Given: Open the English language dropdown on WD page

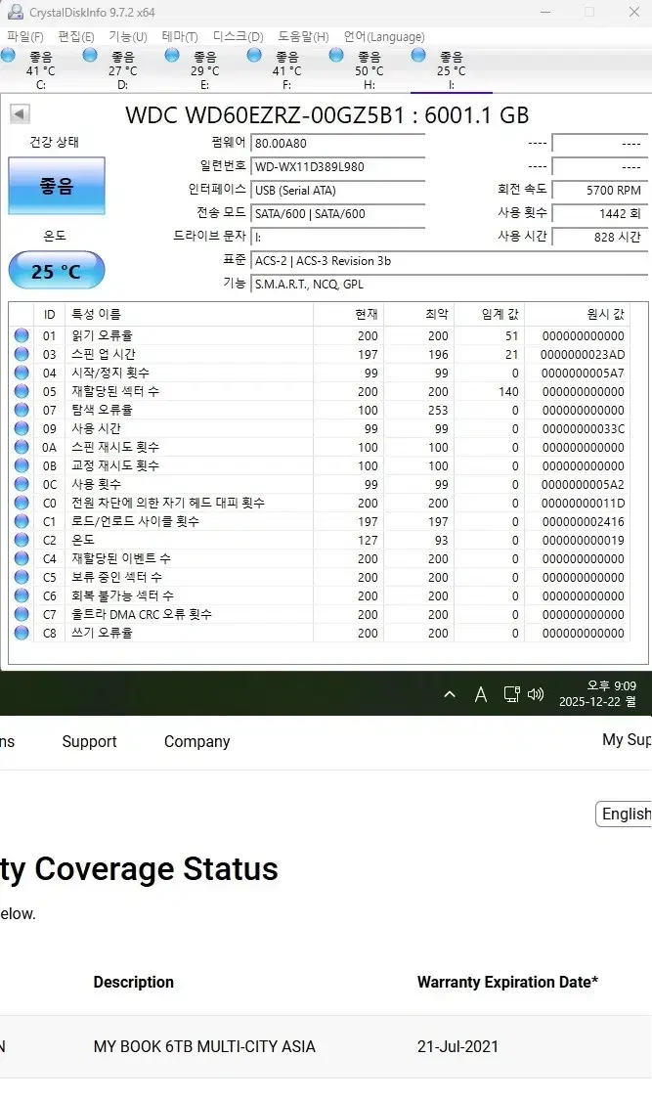Looking at the screenshot, I should (624, 814).
